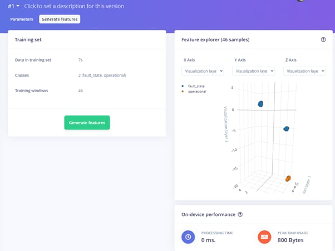Viewport: 335px width, 251px height.
Task: Click to set a version description
Action: point(74,6)
